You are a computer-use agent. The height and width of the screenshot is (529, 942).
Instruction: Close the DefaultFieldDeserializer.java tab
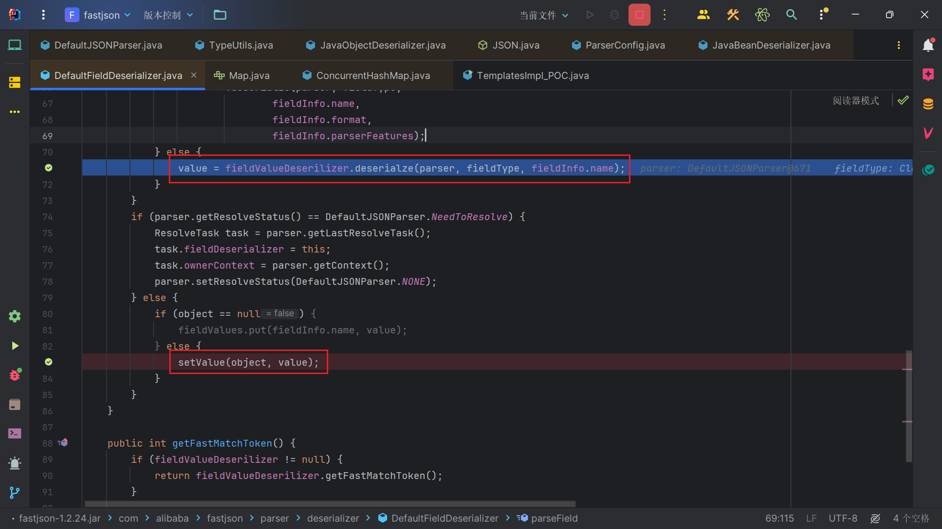194,75
